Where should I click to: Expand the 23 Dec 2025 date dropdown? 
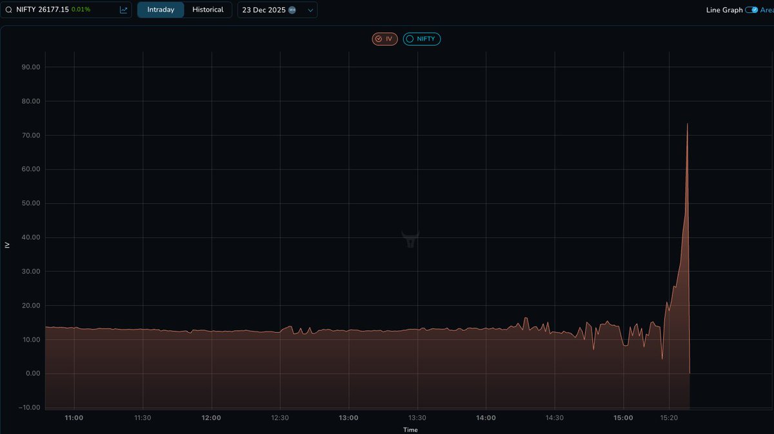pos(277,10)
